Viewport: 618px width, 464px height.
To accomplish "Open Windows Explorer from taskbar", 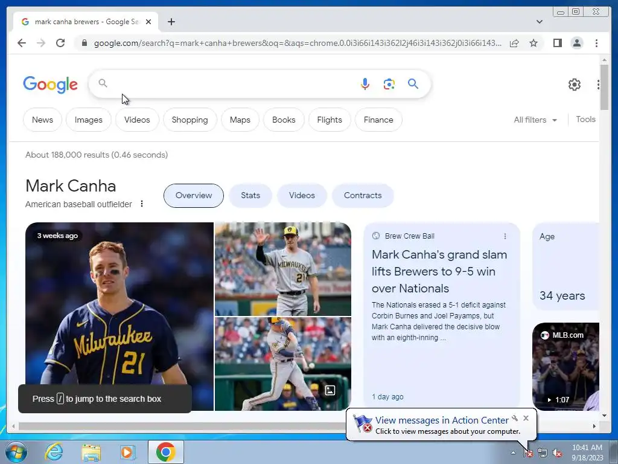I will pos(91,452).
